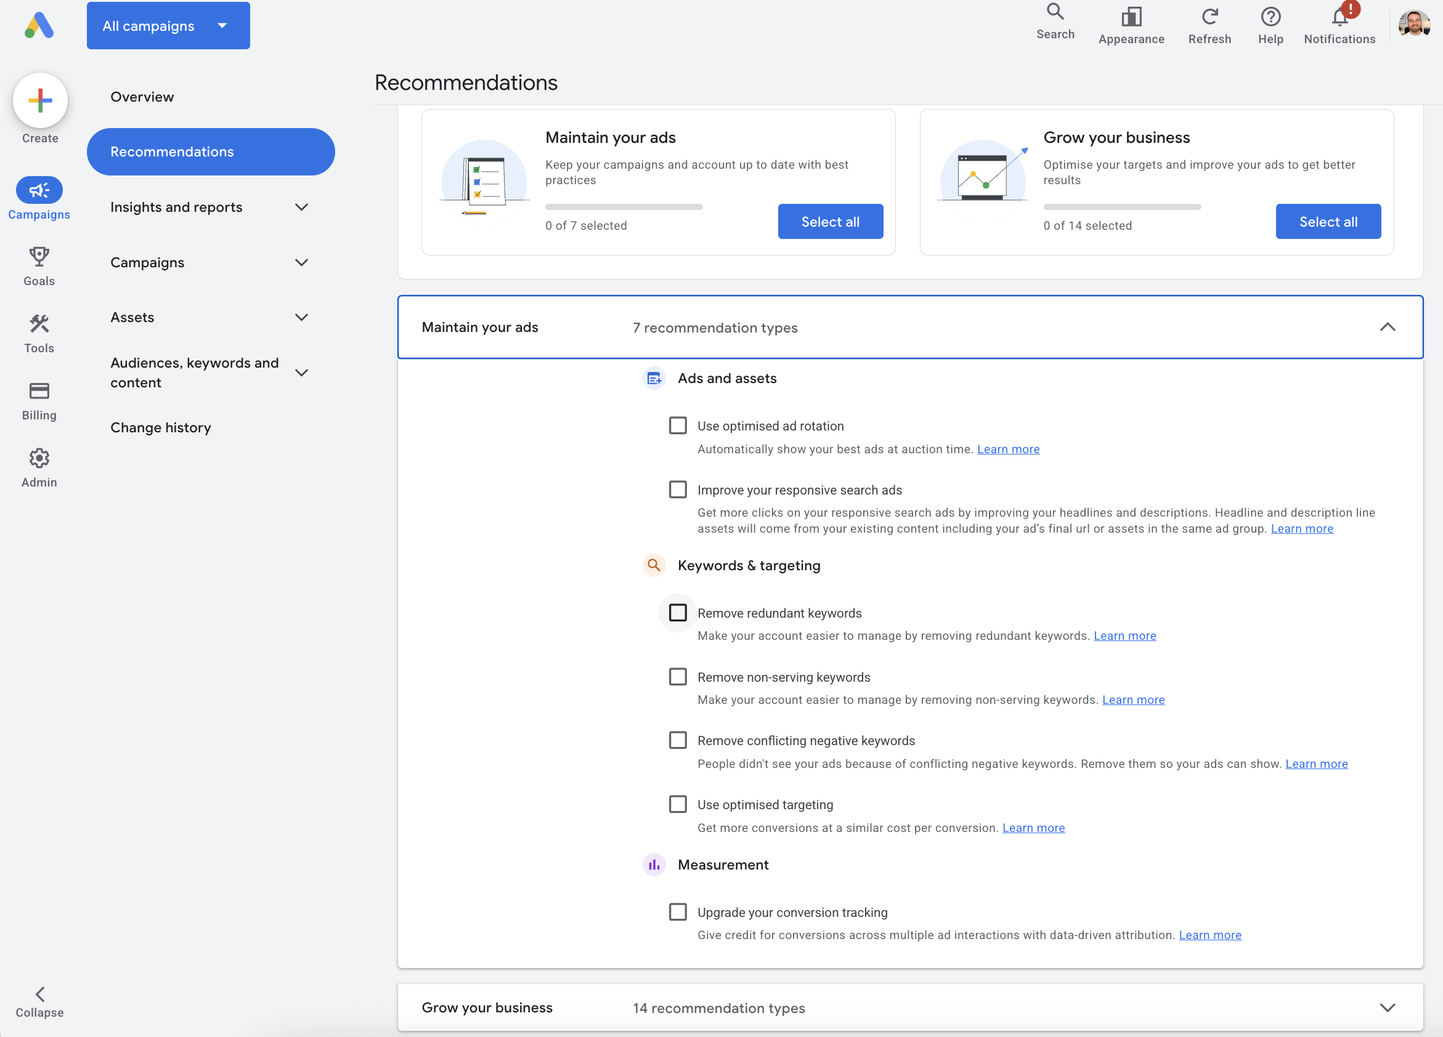1443x1037 pixels.
Task: Click the Ads and assets section icon
Action: click(654, 378)
